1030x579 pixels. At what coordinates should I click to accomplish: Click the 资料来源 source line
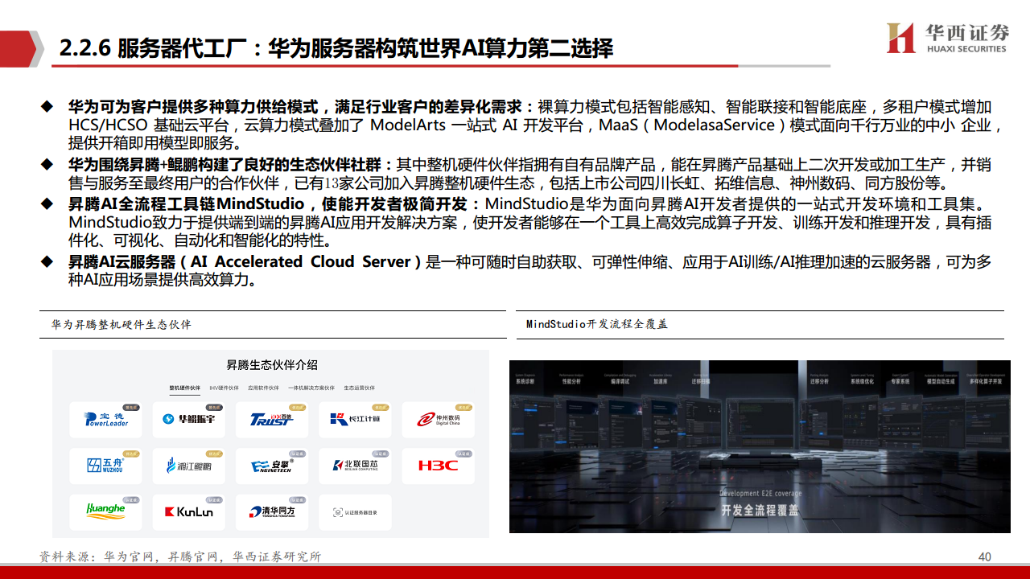(x=180, y=556)
